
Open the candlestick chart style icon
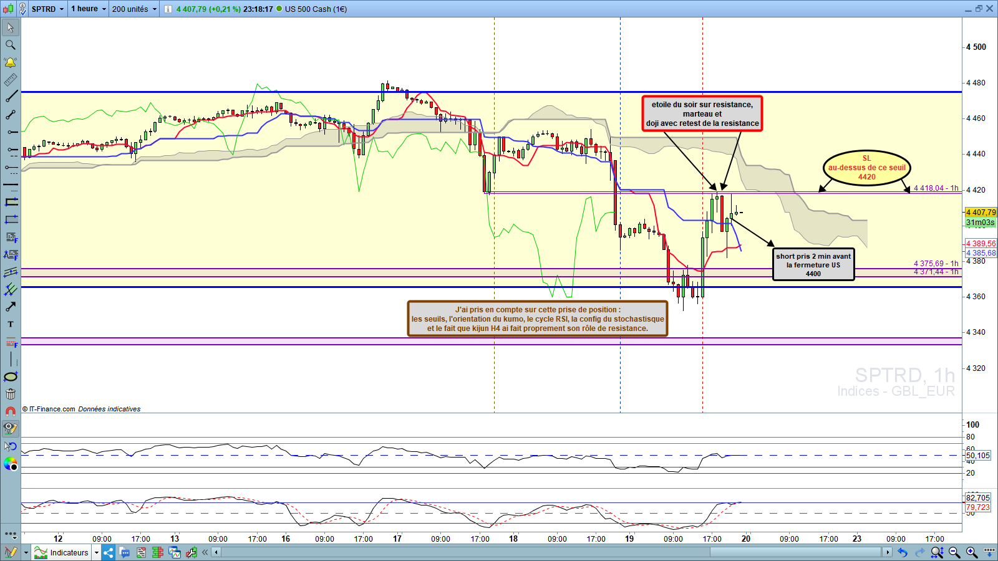tap(8, 9)
